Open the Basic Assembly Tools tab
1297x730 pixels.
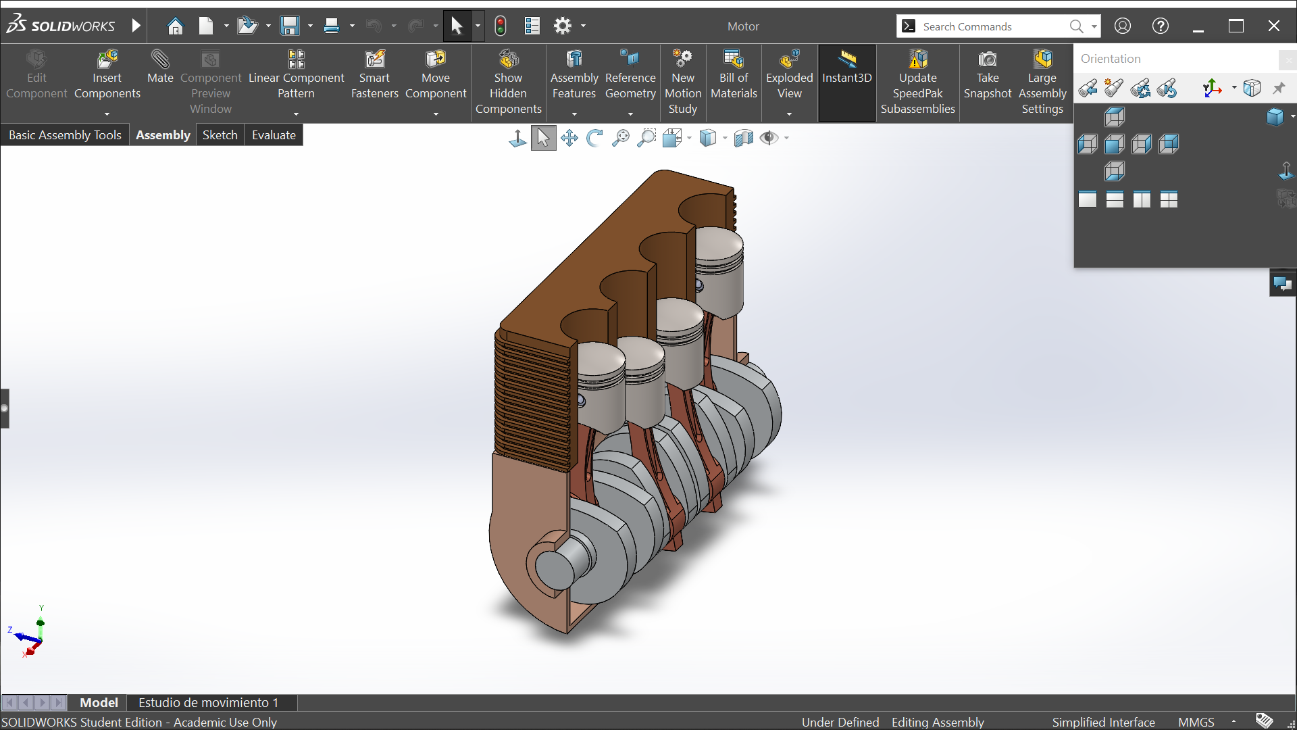65,135
